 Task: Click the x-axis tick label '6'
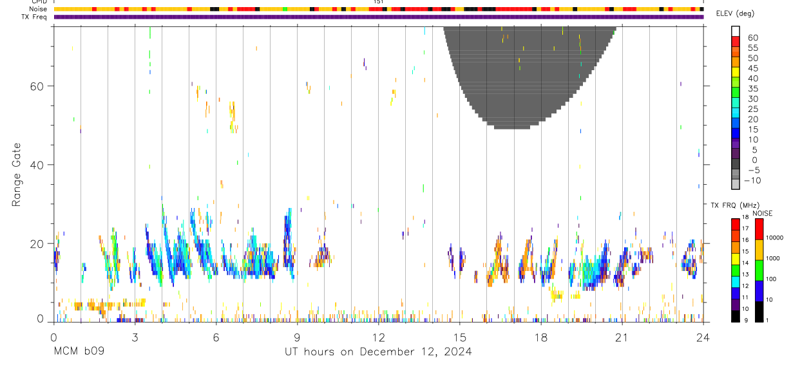pos(216,337)
